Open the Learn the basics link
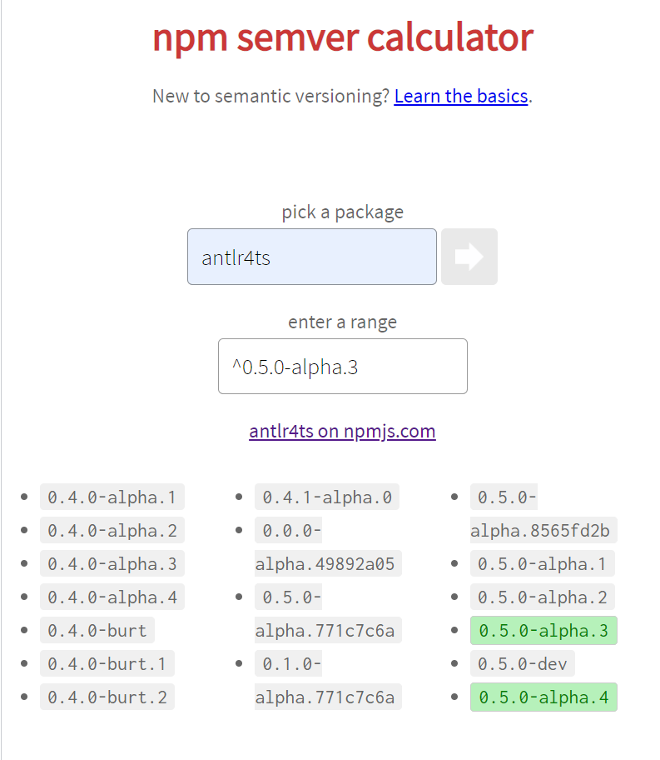This screenshot has width=660, height=760. (x=460, y=96)
